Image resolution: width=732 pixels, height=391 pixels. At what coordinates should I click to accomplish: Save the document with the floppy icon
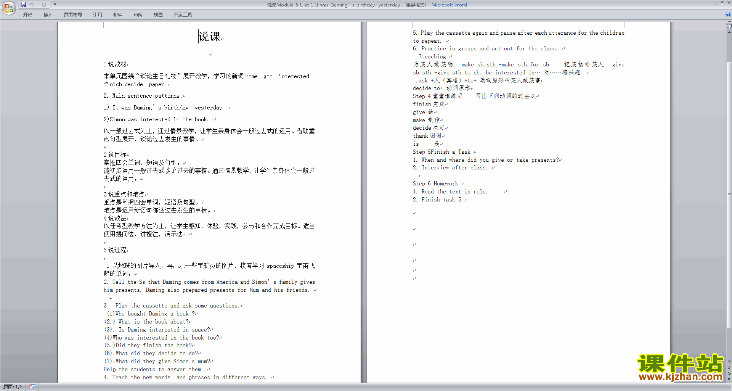pos(23,5)
